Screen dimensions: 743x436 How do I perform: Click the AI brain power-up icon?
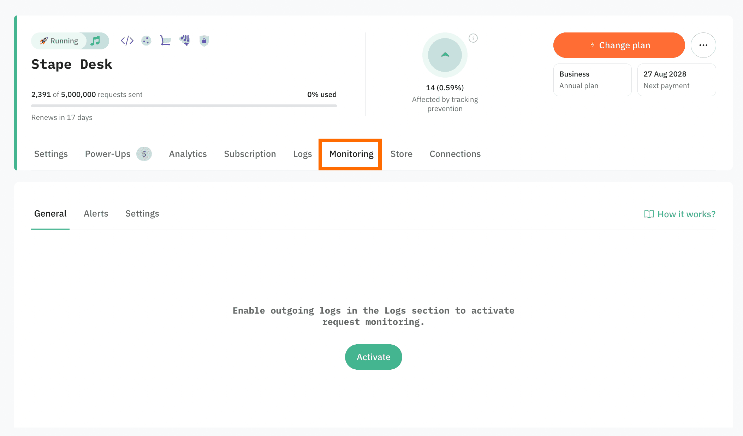[x=185, y=41]
